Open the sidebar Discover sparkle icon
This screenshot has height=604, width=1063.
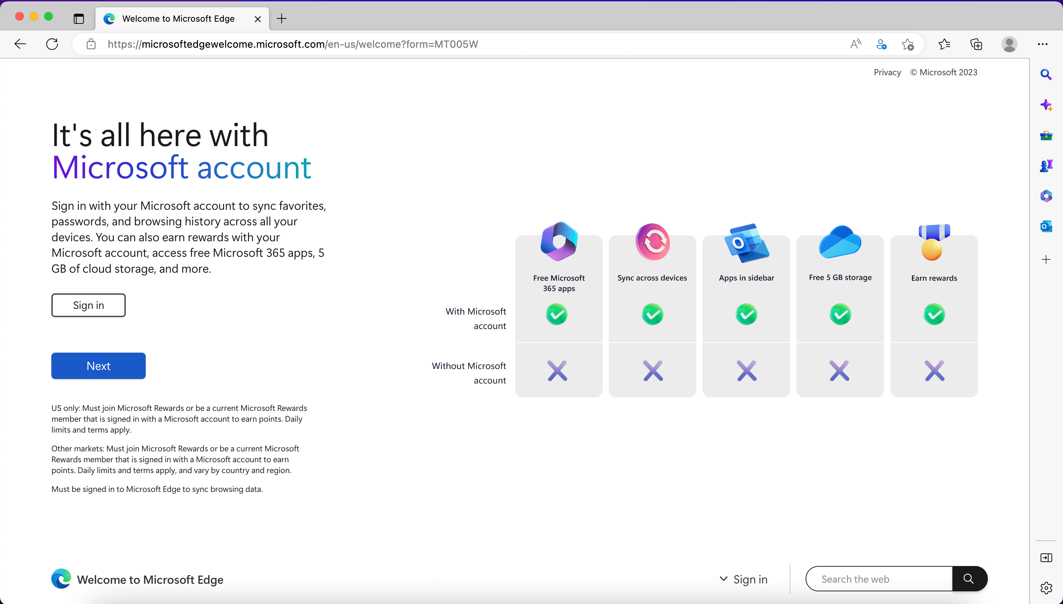pyautogui.click(x=1046, y=105)
